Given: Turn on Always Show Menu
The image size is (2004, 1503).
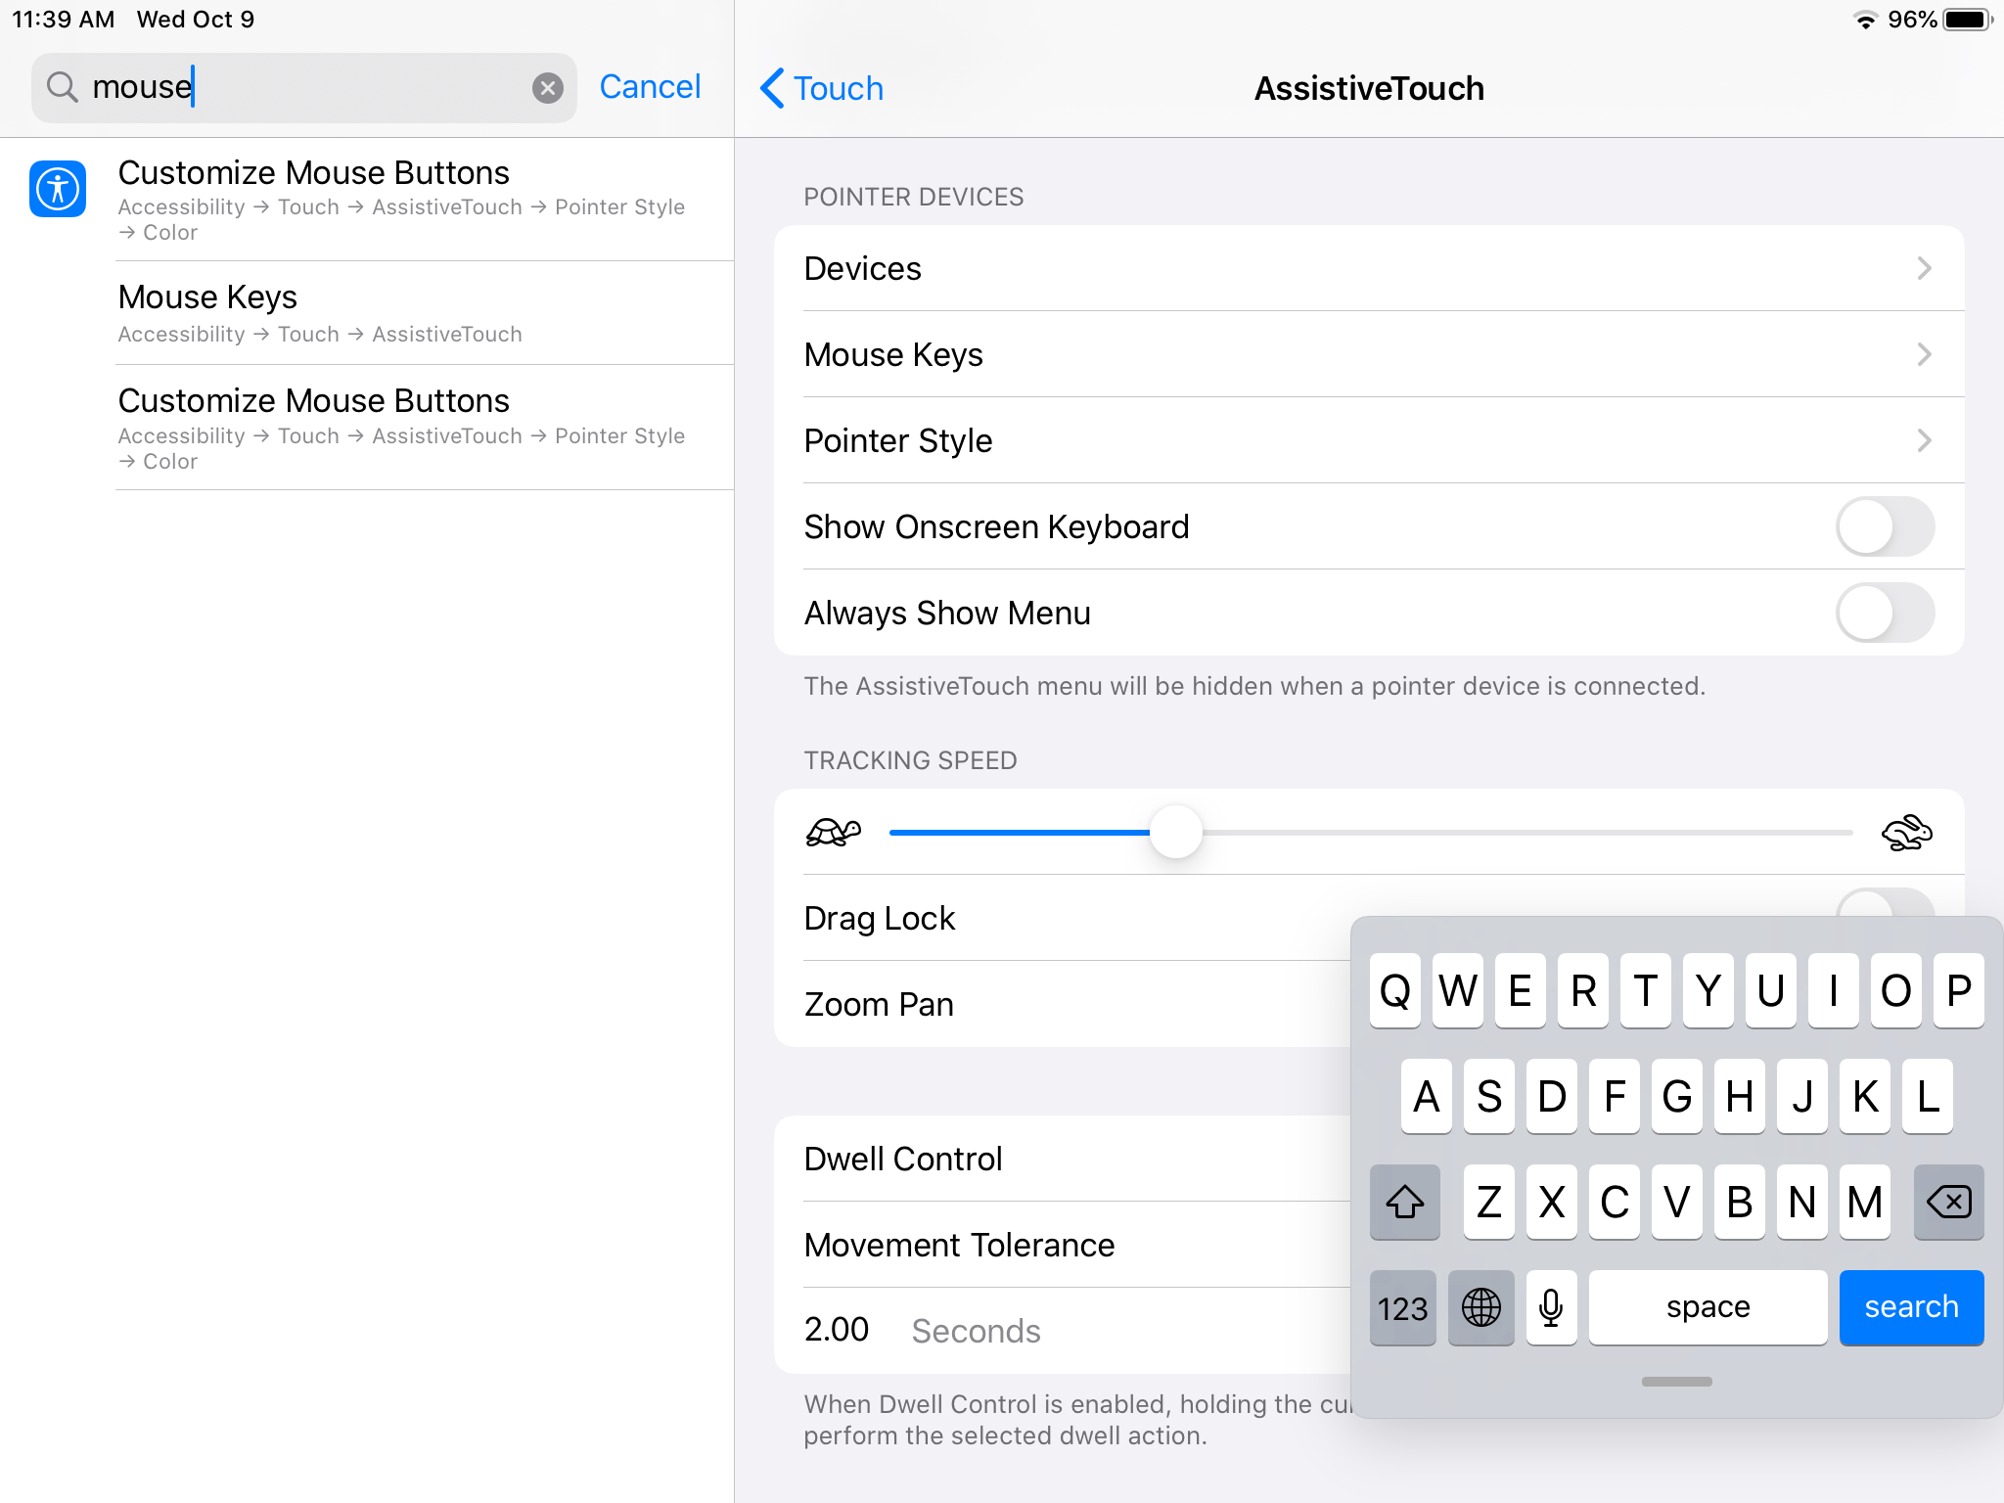Looking at the screenshot, I should pyautogui.click(x=1884, y=613).
